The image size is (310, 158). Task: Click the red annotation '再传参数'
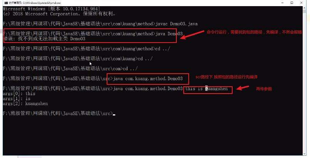(x=264, y=89)
